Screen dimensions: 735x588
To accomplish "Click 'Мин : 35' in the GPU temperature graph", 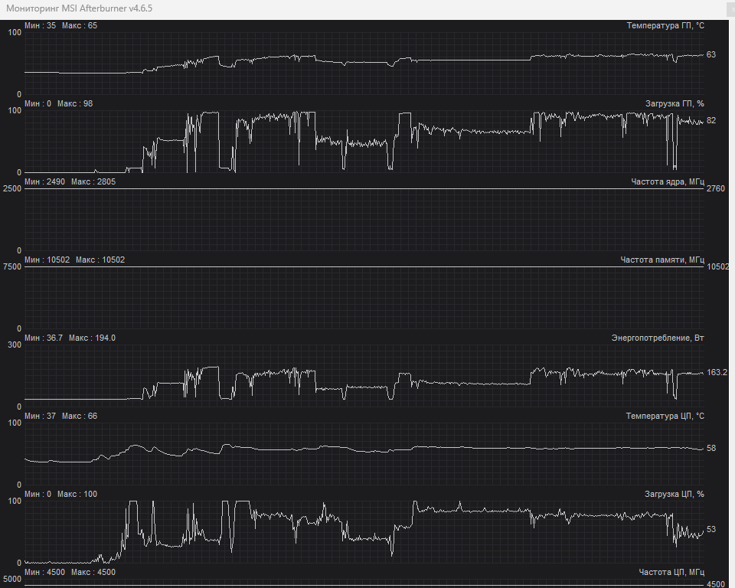I will pos(41,26).
